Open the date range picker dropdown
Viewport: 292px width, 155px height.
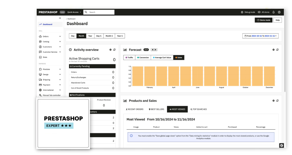(x=260, y=36)
